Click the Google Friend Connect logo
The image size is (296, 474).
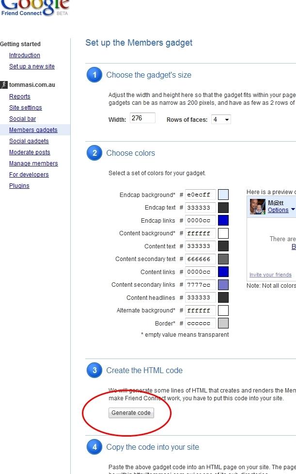click(x=34, y=8)
